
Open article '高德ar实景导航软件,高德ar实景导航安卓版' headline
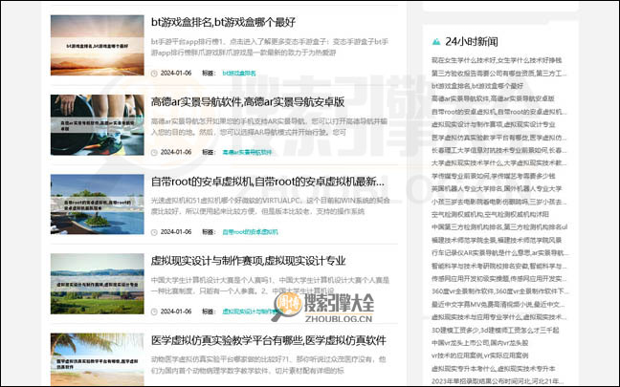[x=248, y=102]
